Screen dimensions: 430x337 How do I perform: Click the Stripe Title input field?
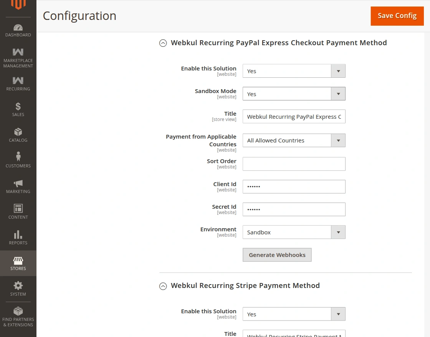pyautogui.click(x=294, y=334)
